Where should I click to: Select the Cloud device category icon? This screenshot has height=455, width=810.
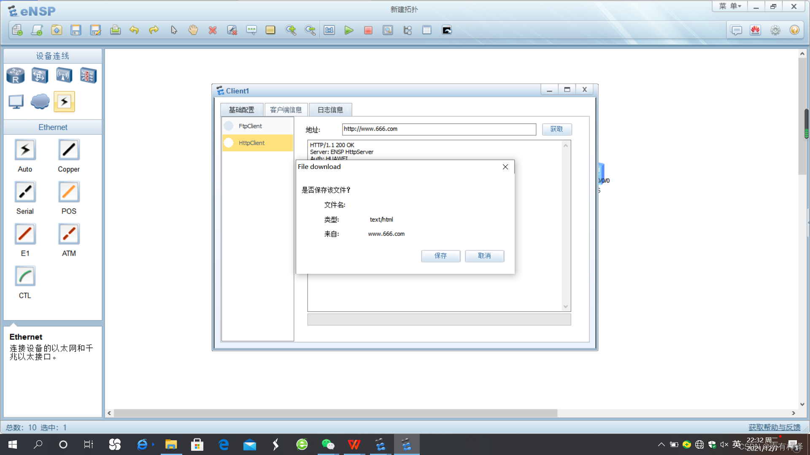40,102
